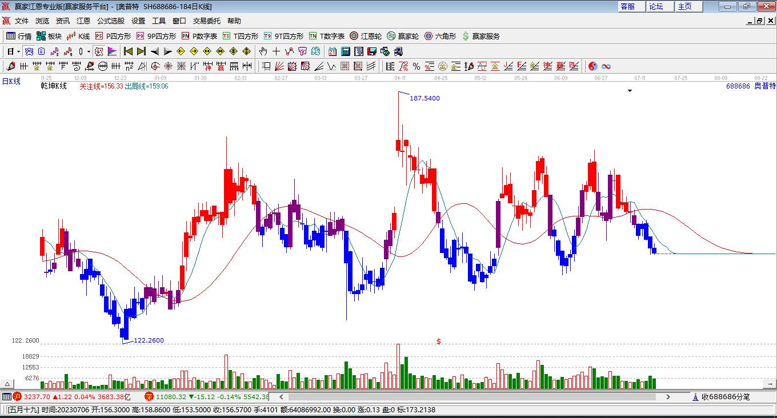Open the 公式选股 menu
Screen dimensions: 777x418
click(110, 21)
